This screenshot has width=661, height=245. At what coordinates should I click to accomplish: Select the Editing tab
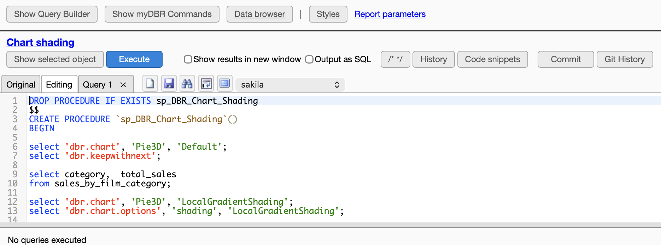59,85
